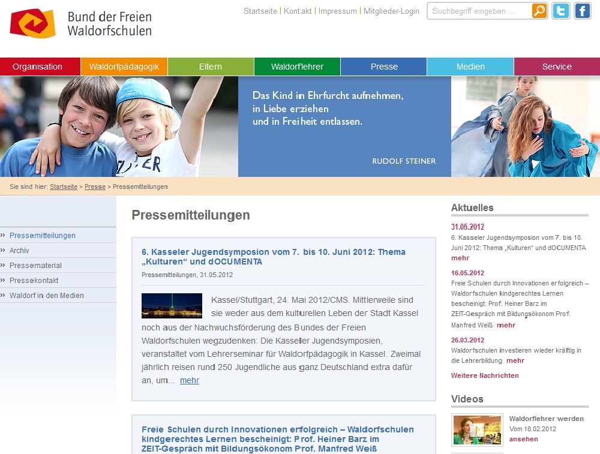Play the Waldorflehrer werden video thumbnail

pyautogui.click(x=477, y=429)
